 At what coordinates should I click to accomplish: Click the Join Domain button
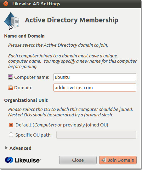(x=118, y=160)
